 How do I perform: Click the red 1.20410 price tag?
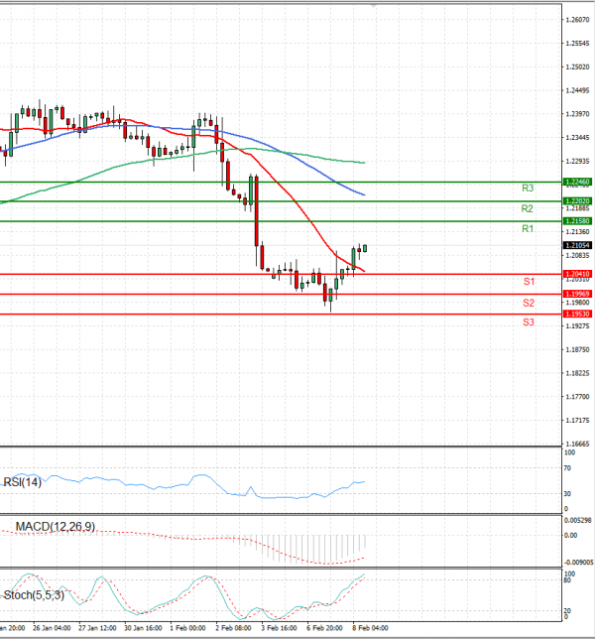577,274
